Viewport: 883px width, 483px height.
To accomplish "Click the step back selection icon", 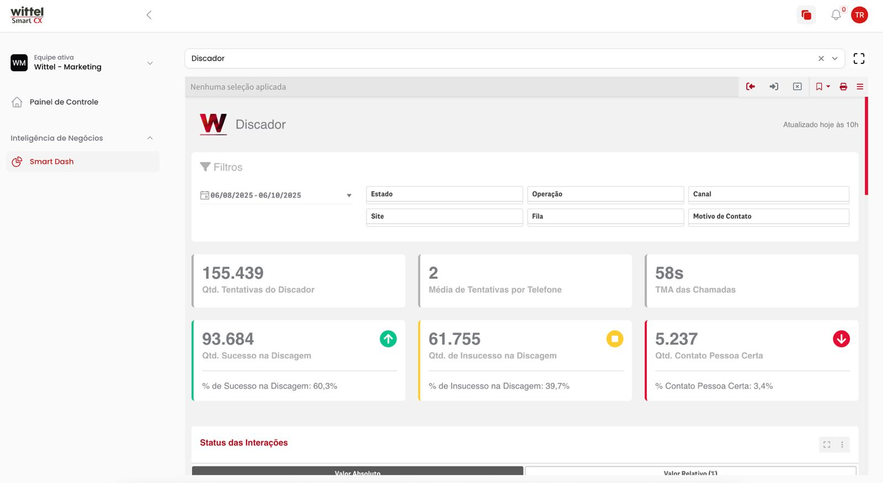I will tap(751, 87).
